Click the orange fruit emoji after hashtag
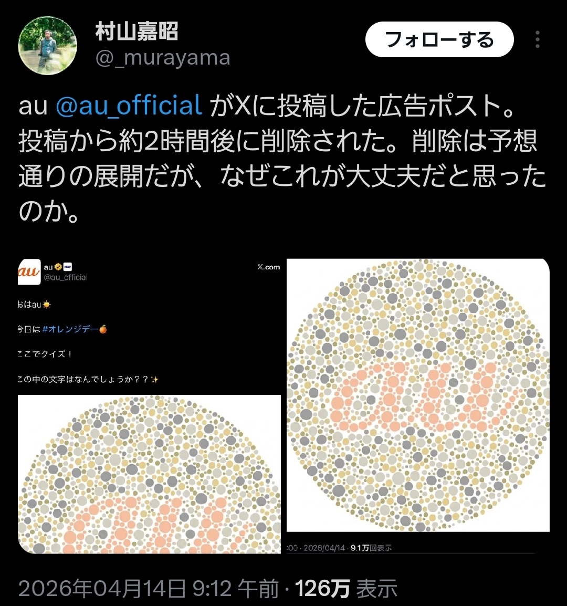Viewport: 567px width, 606px height. click(103, 329)
